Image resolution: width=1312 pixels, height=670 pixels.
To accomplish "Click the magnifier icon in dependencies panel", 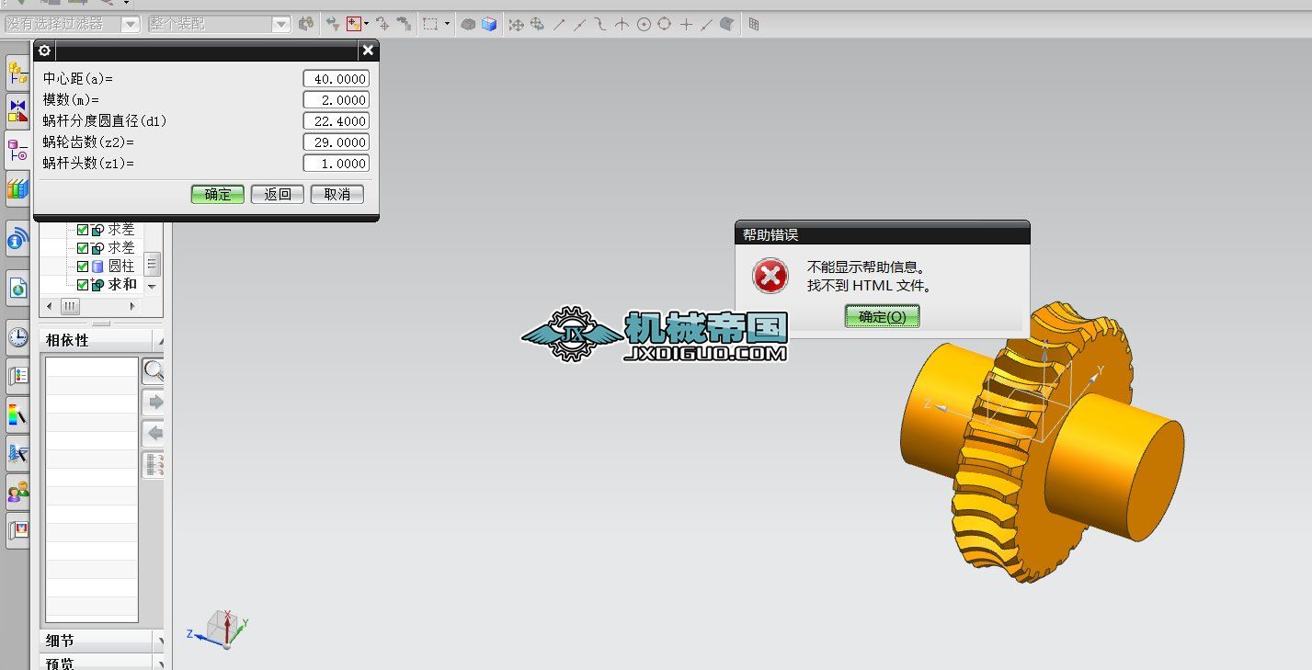I will [x=154, y=371].
